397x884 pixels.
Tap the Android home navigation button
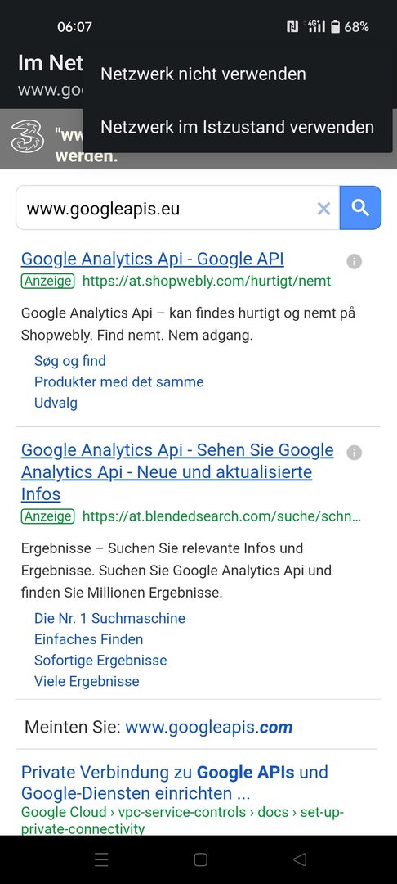tap(201, 859)
